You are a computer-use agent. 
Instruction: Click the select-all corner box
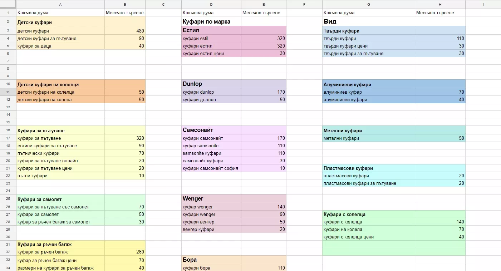[8, 4]
